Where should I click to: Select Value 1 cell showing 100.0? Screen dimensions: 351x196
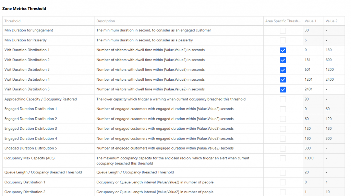pos(313,160)
